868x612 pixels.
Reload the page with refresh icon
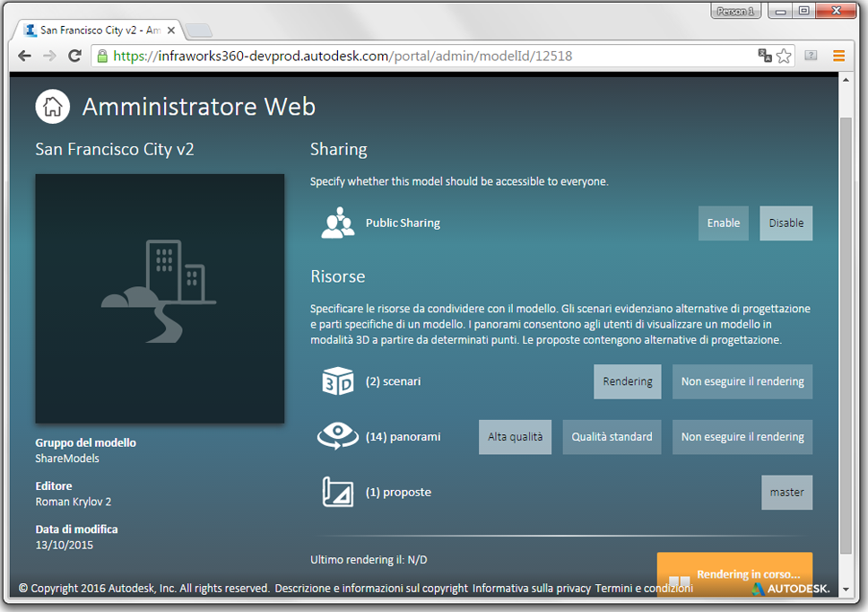point(74,56)
